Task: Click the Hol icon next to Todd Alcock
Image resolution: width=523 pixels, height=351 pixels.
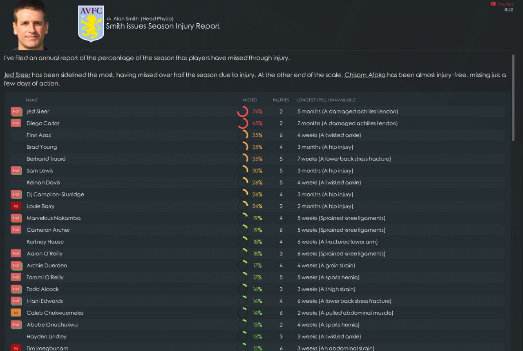Action: coord(16,289)
